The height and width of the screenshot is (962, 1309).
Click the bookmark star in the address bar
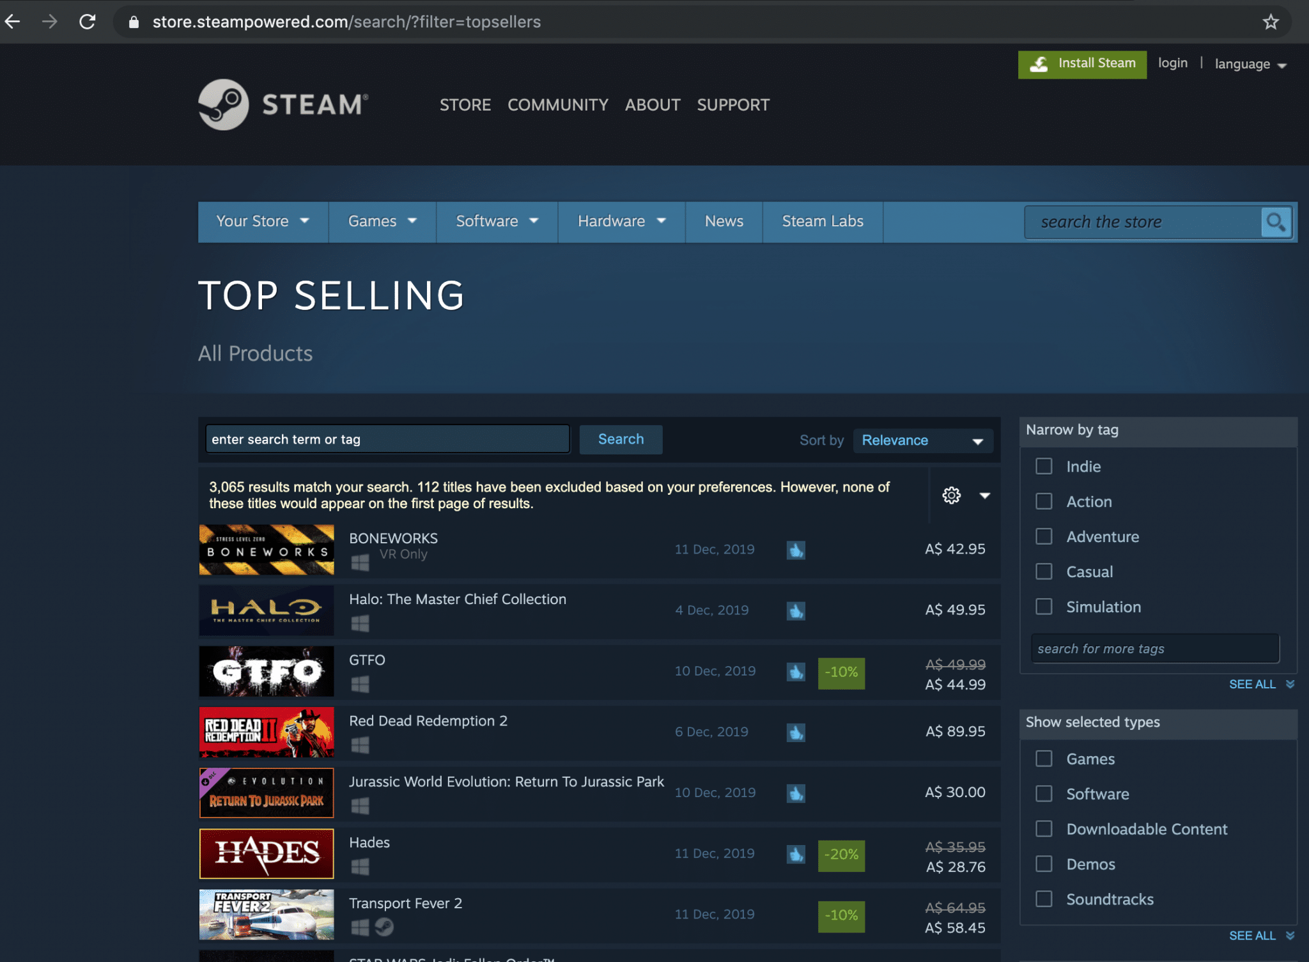click(x=1271, y=22)
